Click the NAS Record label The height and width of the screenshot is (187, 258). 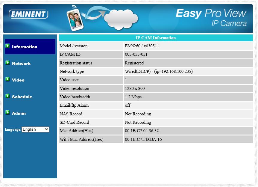click(x=71, y=114)
